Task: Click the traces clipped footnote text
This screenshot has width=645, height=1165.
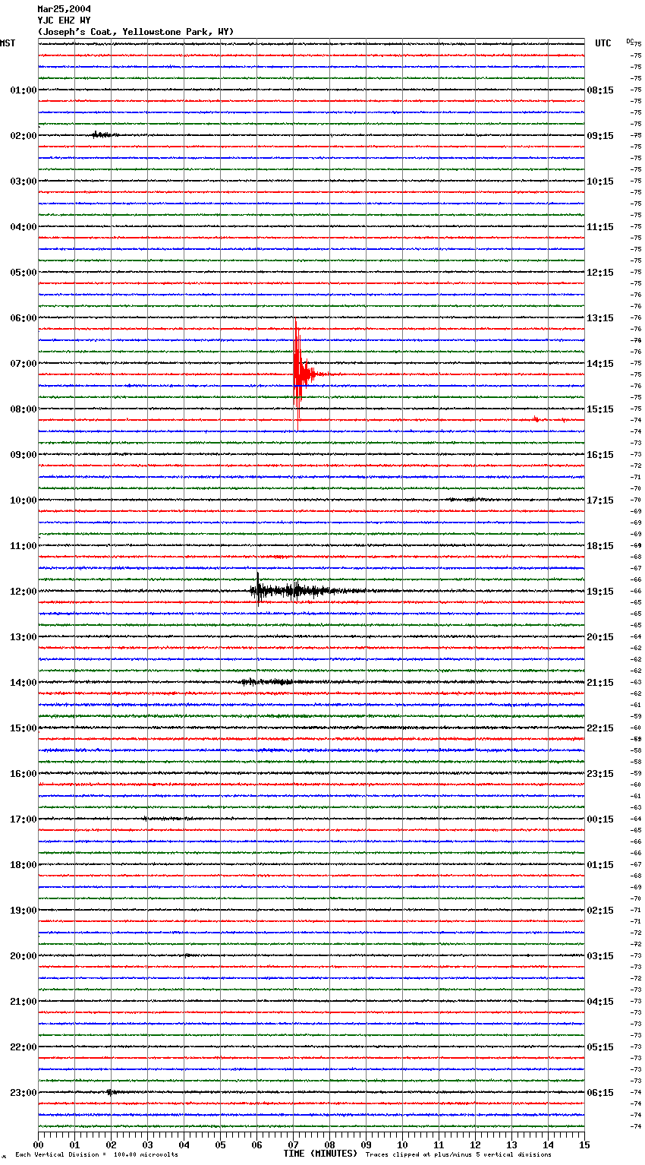Action: click(x=458, y=1155)
